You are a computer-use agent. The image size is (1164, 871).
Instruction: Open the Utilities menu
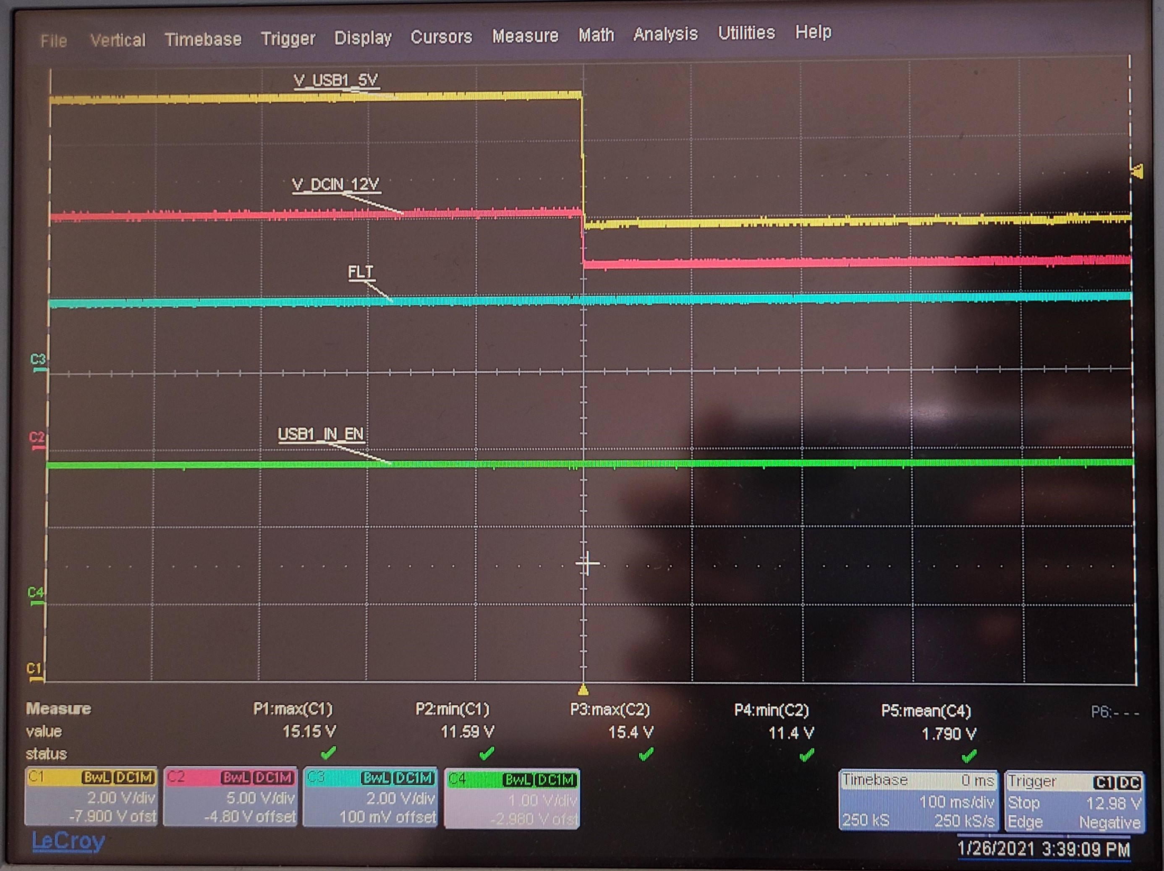click(746, 33)
